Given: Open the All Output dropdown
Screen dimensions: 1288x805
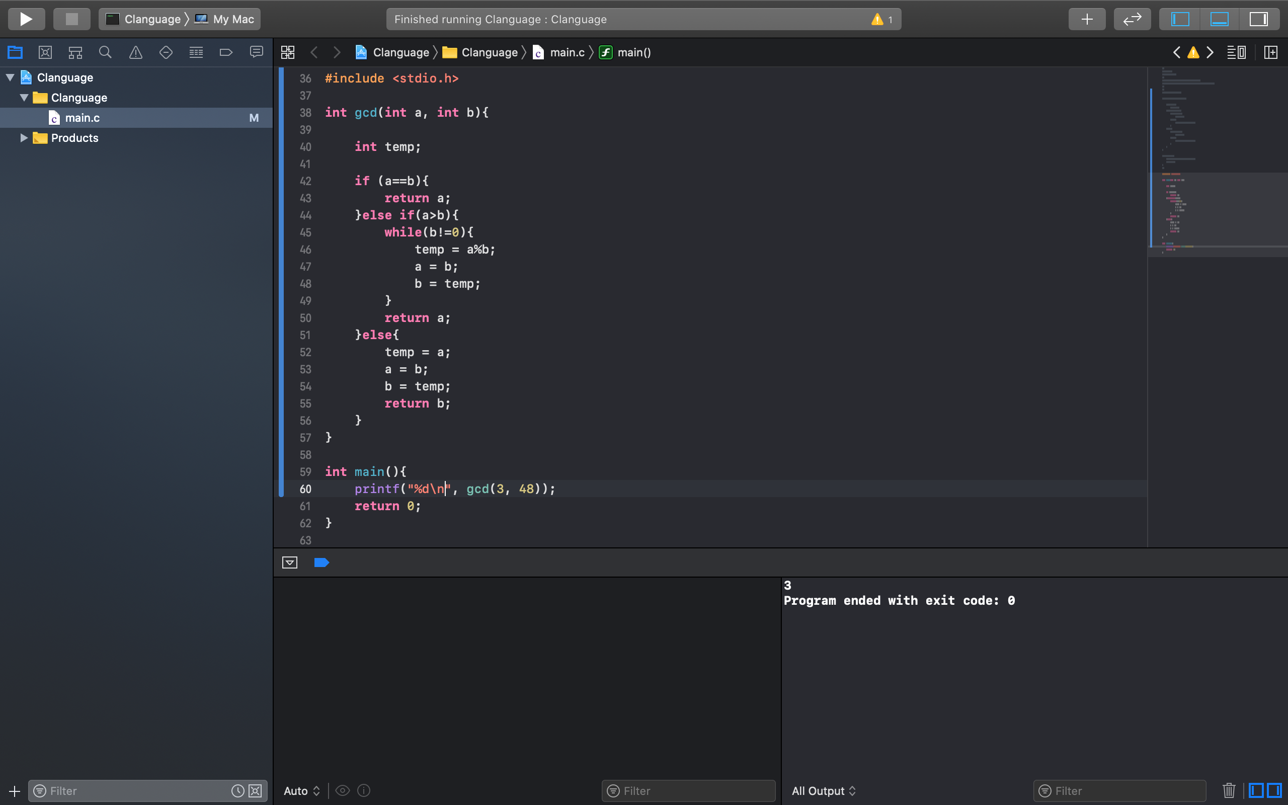Looking at the screenshot, I should [x=823, y=790].
